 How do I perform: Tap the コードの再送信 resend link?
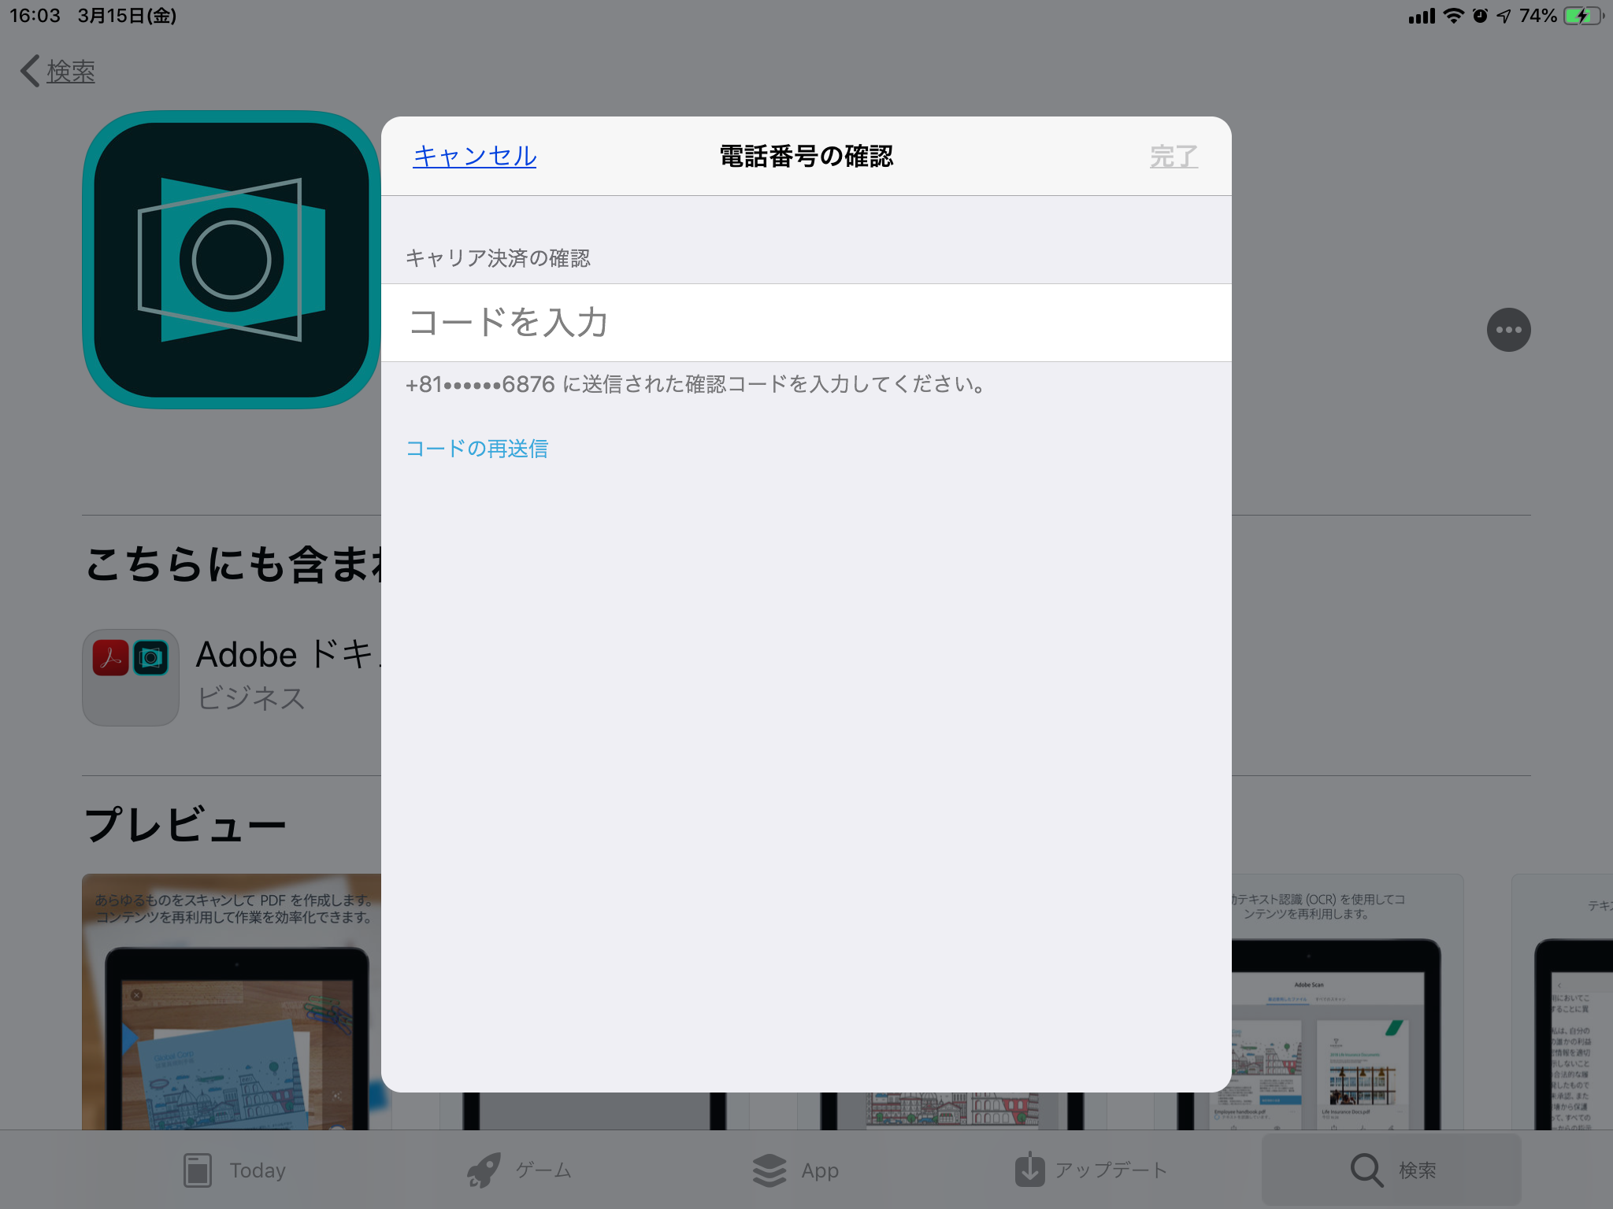click(x=477, y=449)
